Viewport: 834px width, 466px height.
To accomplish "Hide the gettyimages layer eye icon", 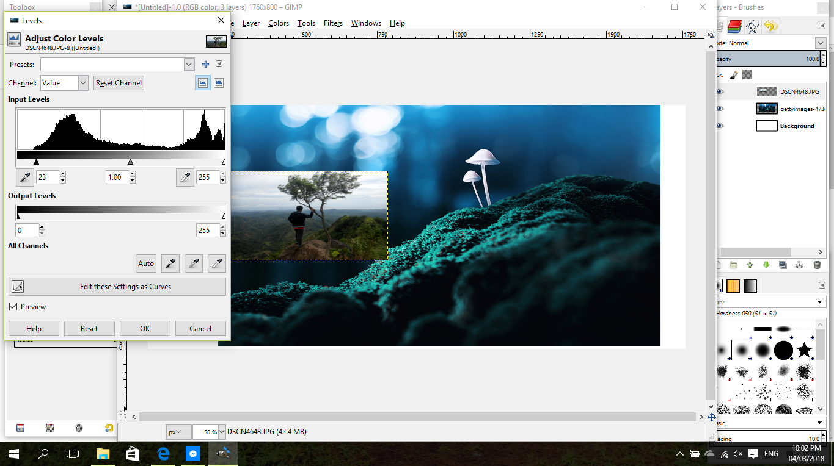I will 719,109.
